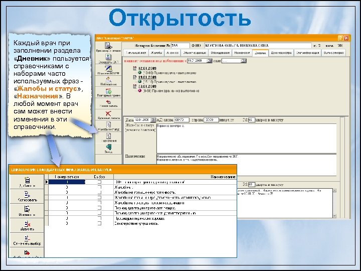The height and width of the screenshot is (271, 361).
Task: Select the 23.01.2009 'не выполнено' appointment line
Action: pos(171,91)
